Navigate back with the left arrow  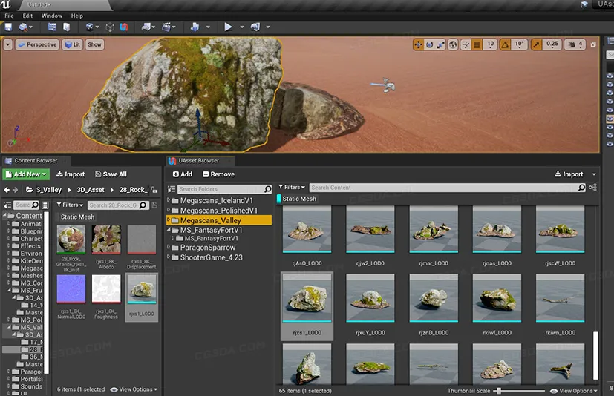7,190
